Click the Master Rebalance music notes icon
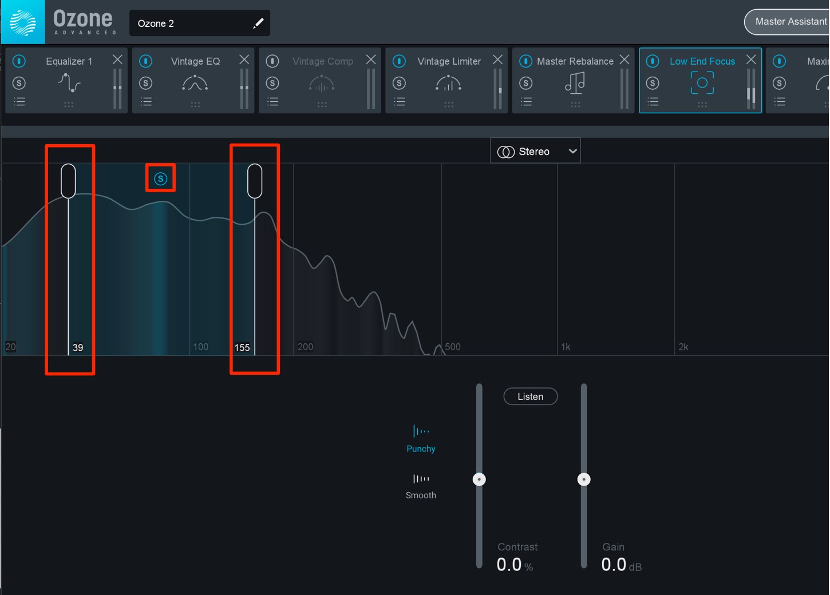The height and width of the screenshot is (595, 830). tap(575, 83)
